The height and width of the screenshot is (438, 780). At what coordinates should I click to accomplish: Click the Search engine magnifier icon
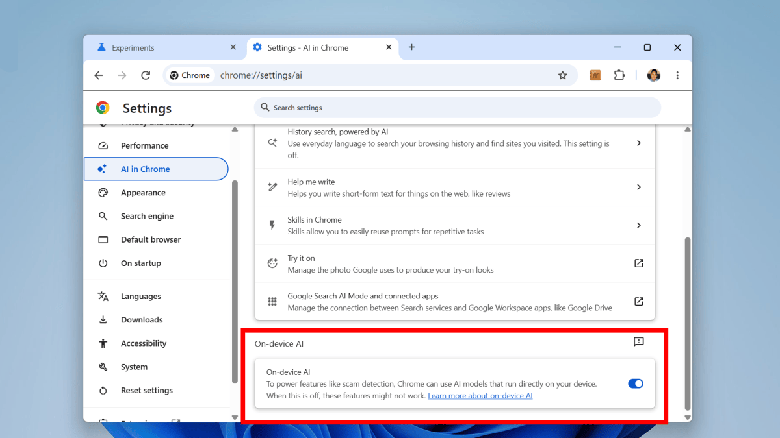coord(103,216)
